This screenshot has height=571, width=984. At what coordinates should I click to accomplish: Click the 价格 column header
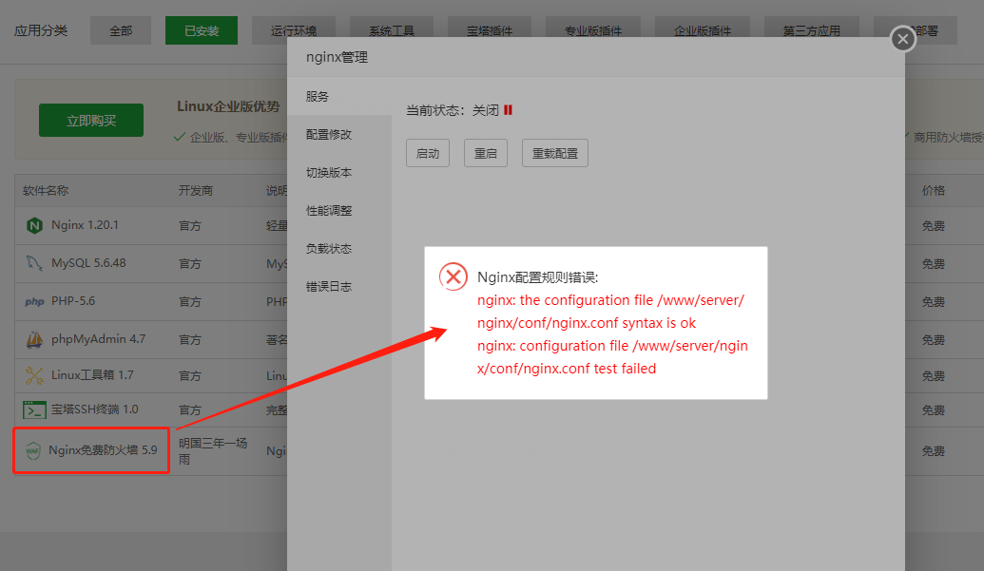pyautogui.click(x=934, y=191)
